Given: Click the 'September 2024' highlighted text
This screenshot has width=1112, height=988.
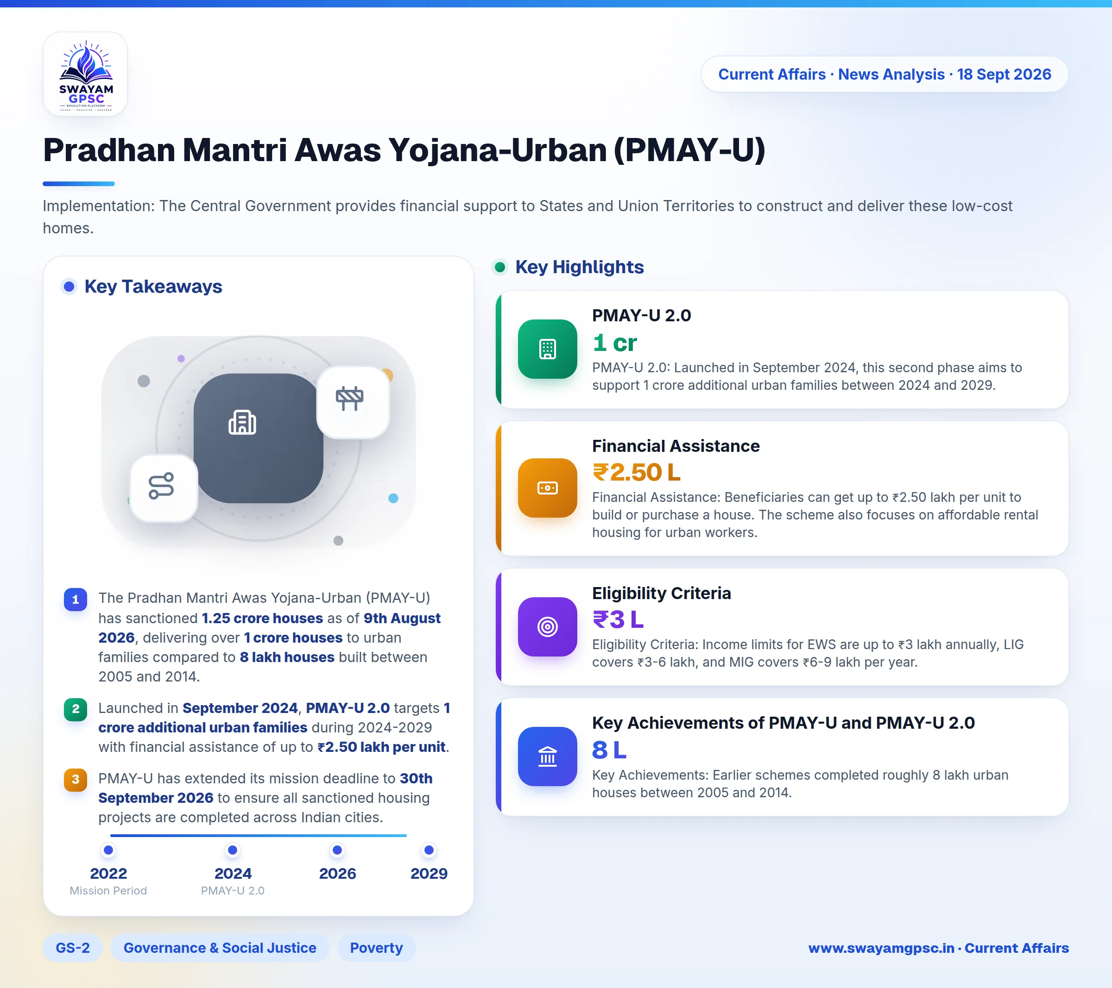Looking at the screenshot, I should 240,708.
